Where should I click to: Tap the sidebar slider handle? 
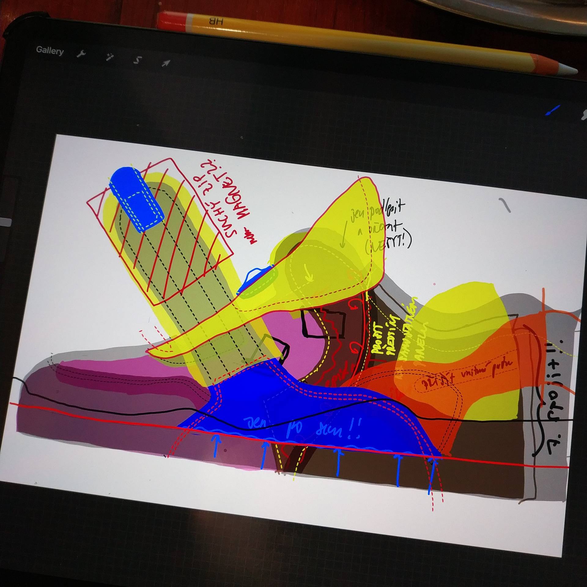[x=6, y=221]
